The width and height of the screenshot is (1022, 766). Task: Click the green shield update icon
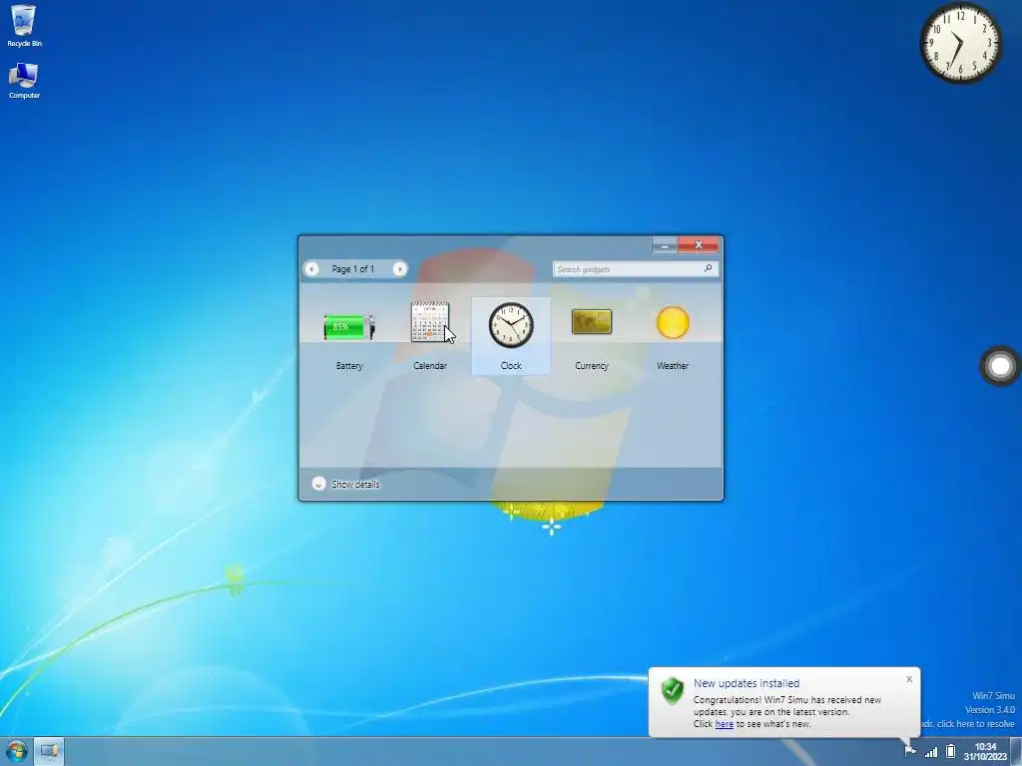[x=672, y=690]
